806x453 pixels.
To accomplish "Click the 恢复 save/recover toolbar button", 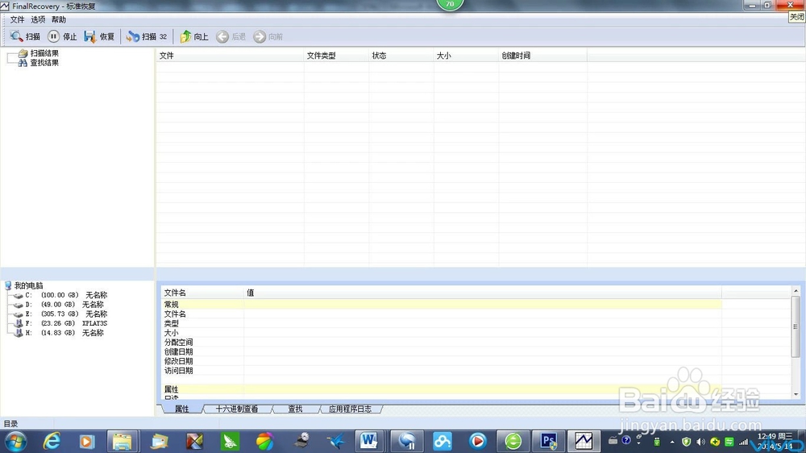I will [x=98, y=36].
